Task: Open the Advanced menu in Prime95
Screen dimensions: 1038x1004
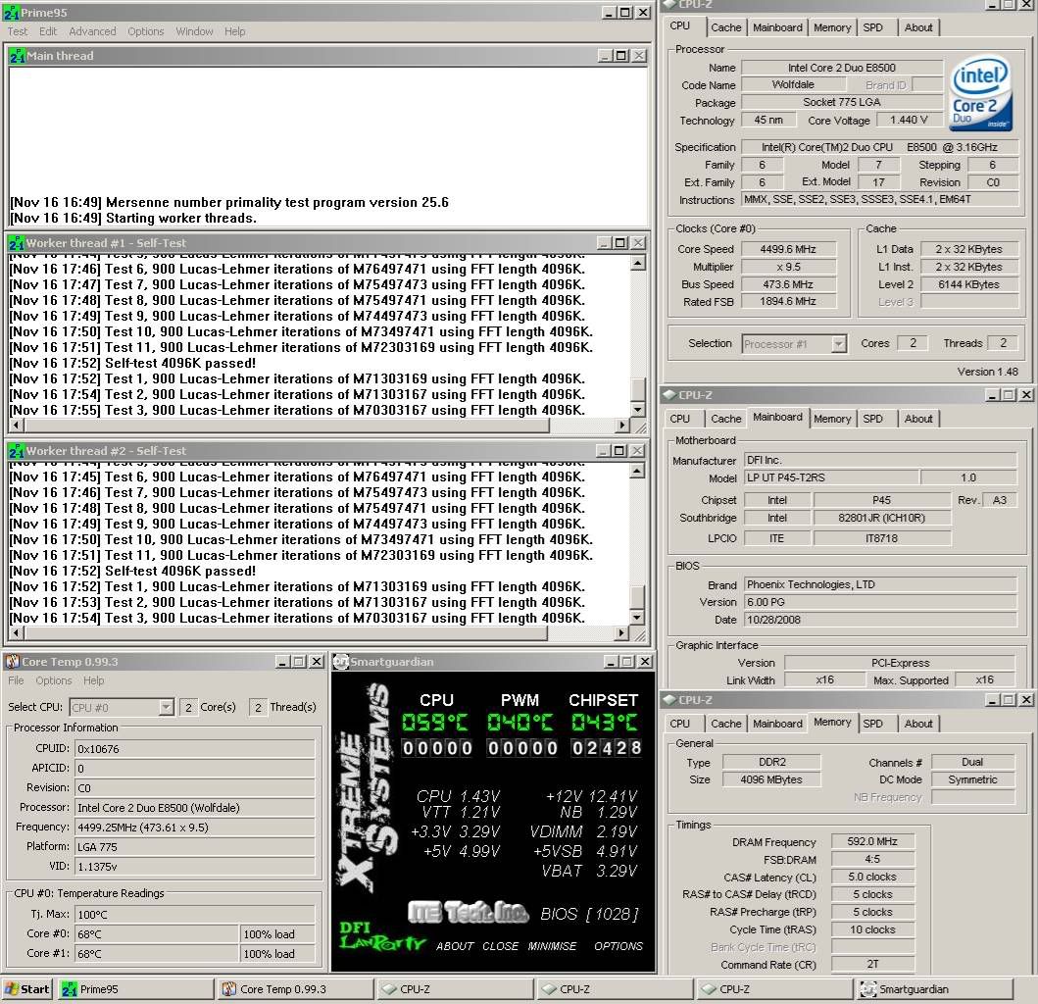Action: point(92,31)
